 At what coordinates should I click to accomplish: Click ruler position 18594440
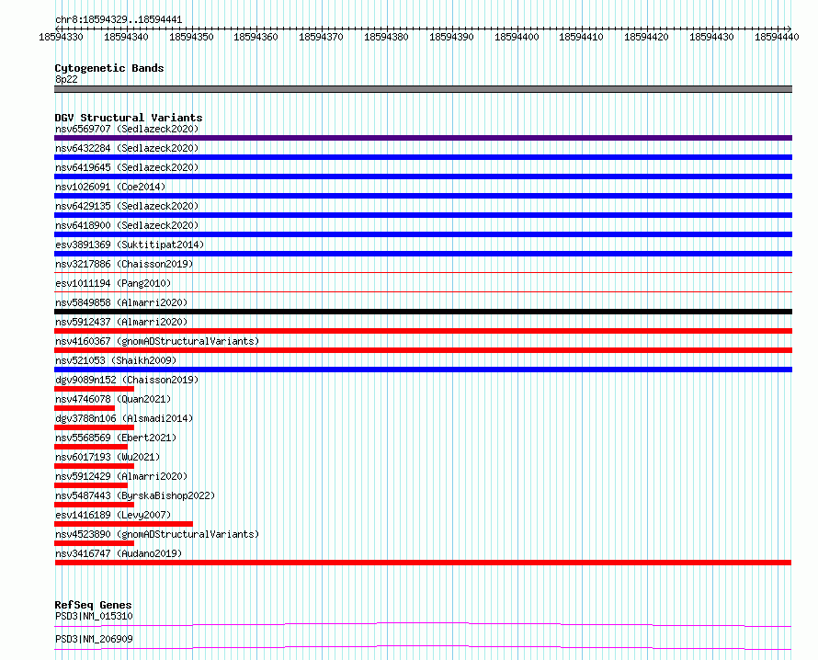coord(777,37)
